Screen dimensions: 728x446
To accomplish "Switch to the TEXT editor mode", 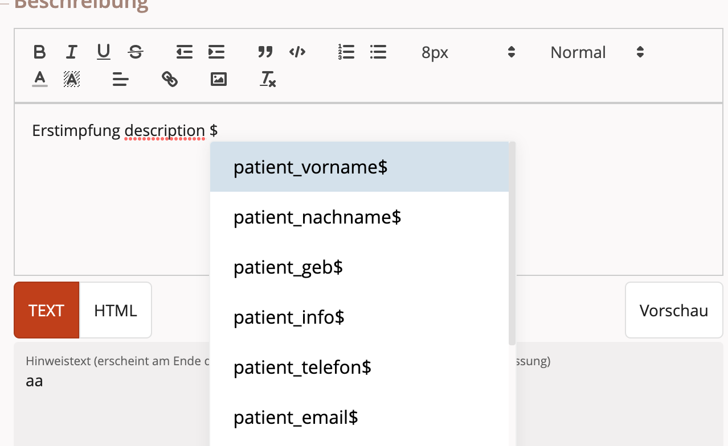I will coord(47,310).
